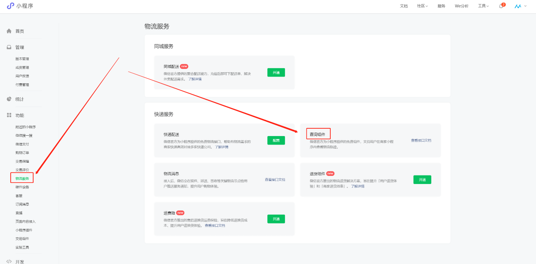Click 开通 button for 同城配送
This screenshot has height=264, width=536.
(x=276, y=73)
